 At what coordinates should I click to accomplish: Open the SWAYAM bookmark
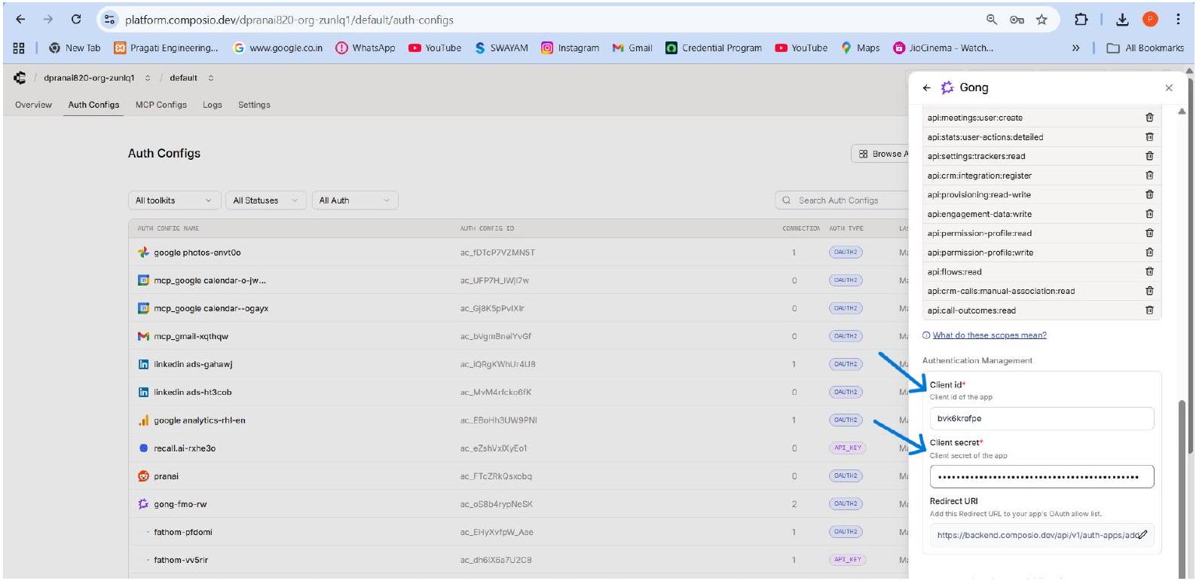[x=501, y=47]
